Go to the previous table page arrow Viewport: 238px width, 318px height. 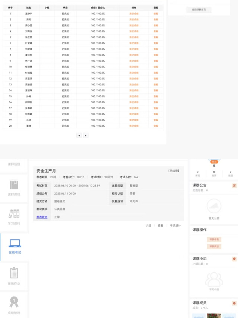[x=79, y=136]
